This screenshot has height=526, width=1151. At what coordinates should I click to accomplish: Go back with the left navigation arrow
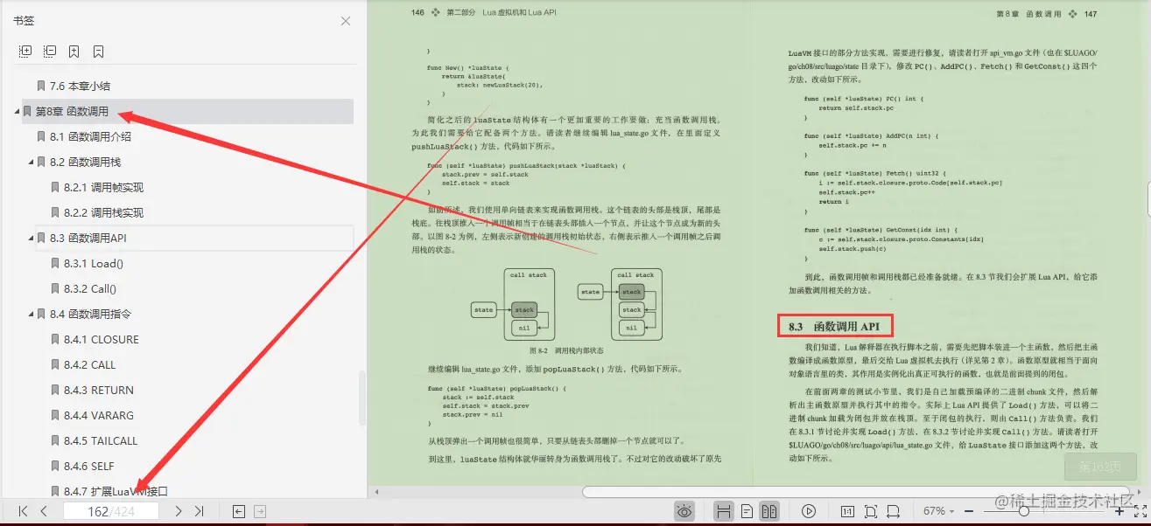click(x=237, y=512)
